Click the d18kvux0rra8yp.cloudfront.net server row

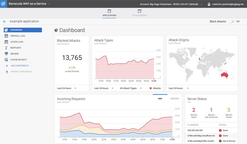click(x=211, y=136)
